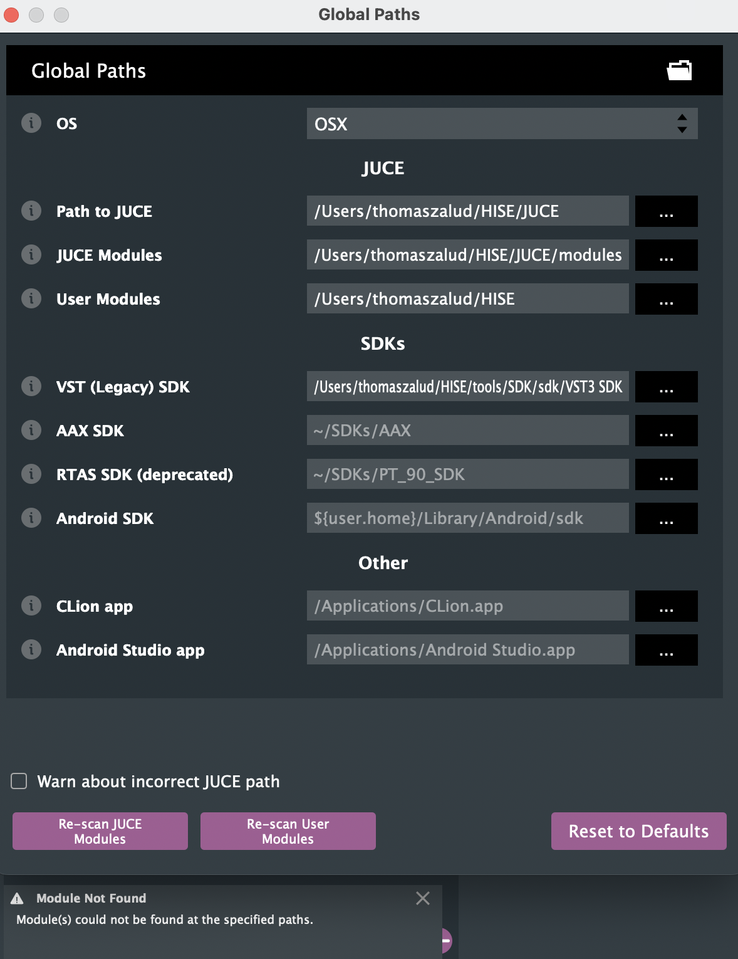
Task: Click Reset to Defaults
Action: pos(638,831)
